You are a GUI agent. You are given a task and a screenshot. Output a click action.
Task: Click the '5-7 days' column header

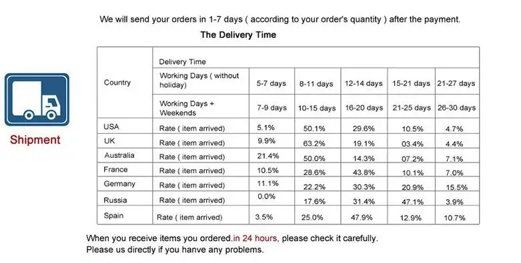271,83
